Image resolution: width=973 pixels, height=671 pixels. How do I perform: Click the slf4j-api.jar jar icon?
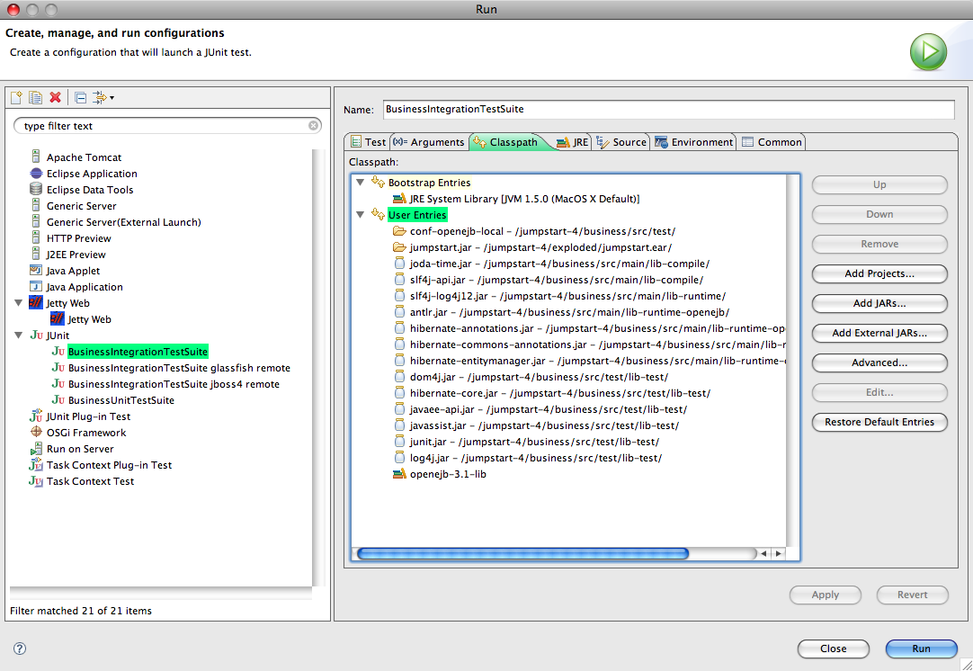[399, 280]
